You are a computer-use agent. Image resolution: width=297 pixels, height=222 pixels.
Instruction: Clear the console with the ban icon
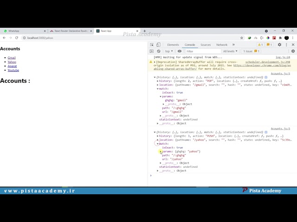coord(159,51)
